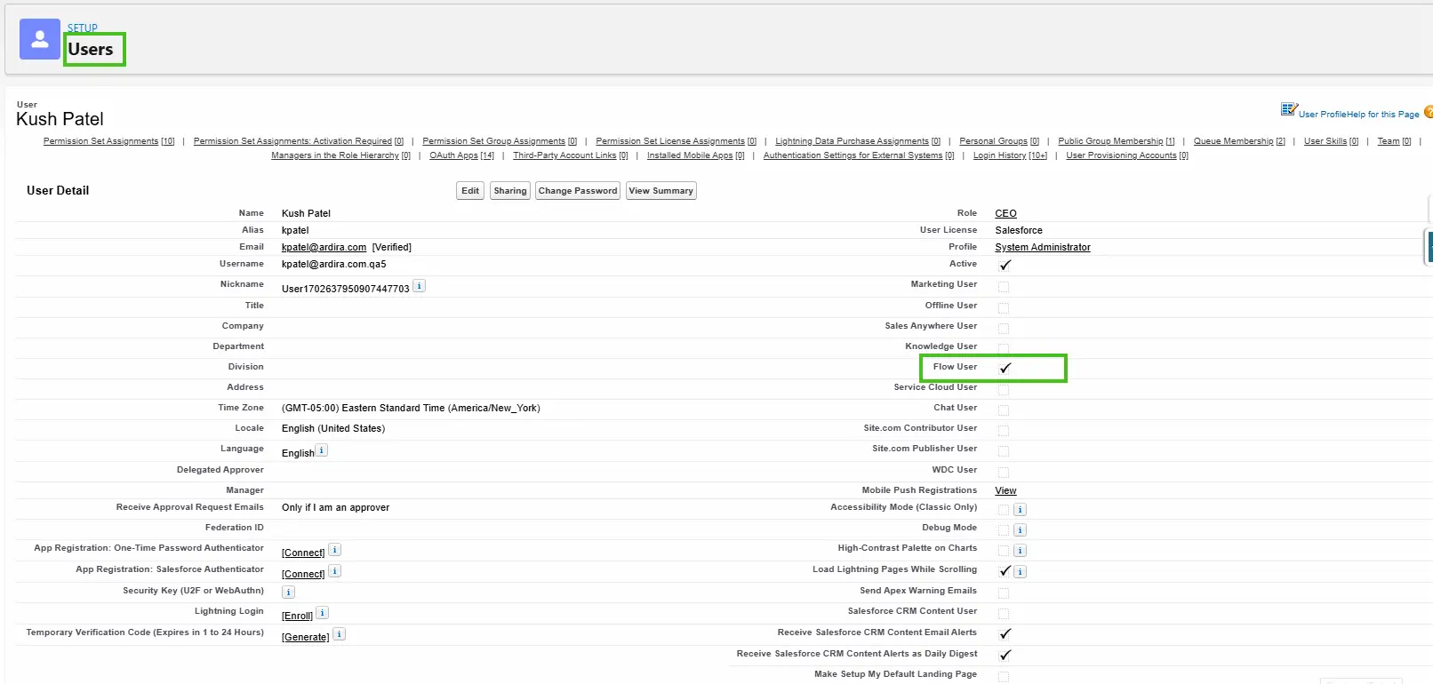Open Permission Set Assignments [10] link
Image resolution: width=1433 pixels, height=684 pixels.
pyautogui.click(x=108, y=141)
